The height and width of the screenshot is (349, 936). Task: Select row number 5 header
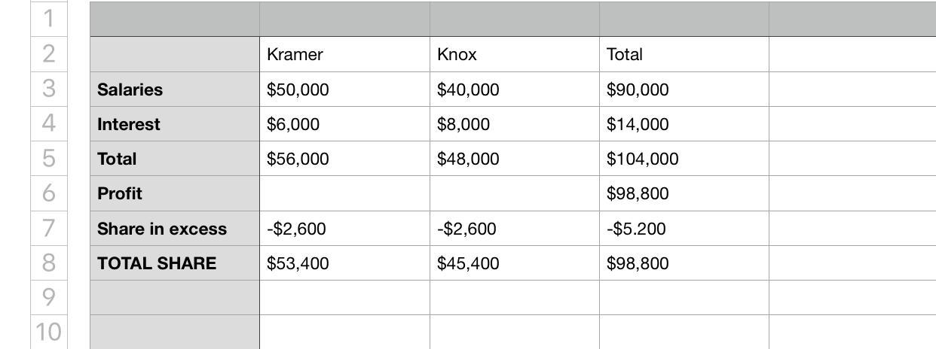coord(49,159)
